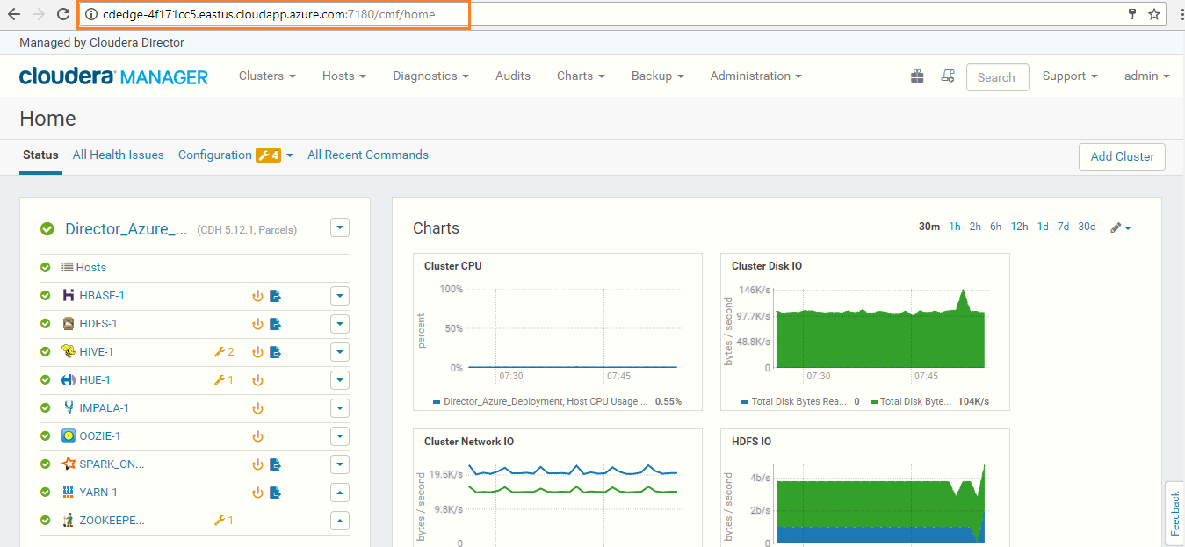Click the HDFS-1 client configuration icon
Image resolution: width=1185 pixels, height=547 pixels.
coord(275,324)
